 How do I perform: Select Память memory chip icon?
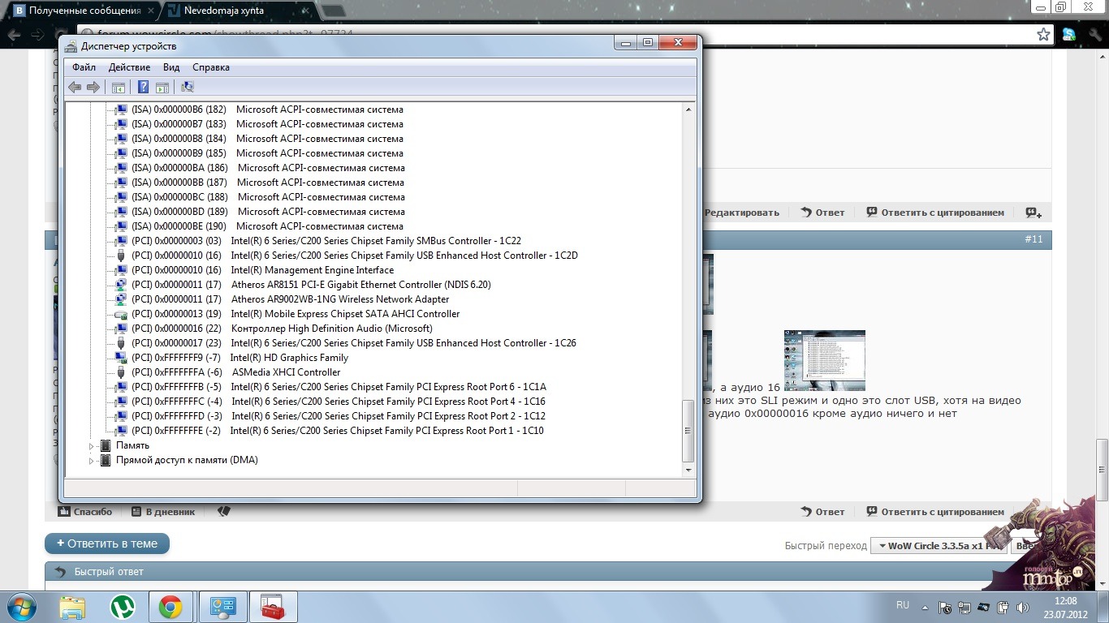coord(105,445)
